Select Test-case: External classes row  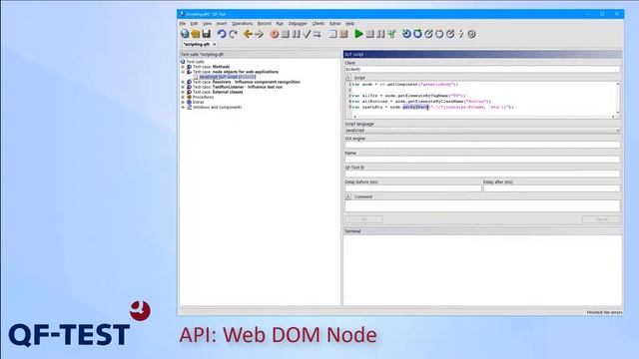coord(218,92)
